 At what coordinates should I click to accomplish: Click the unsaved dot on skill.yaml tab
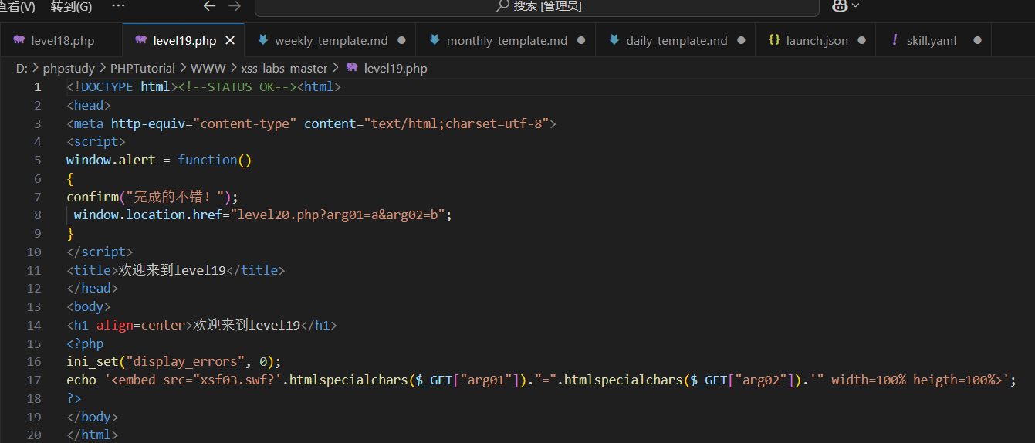(x=977, y=40)
